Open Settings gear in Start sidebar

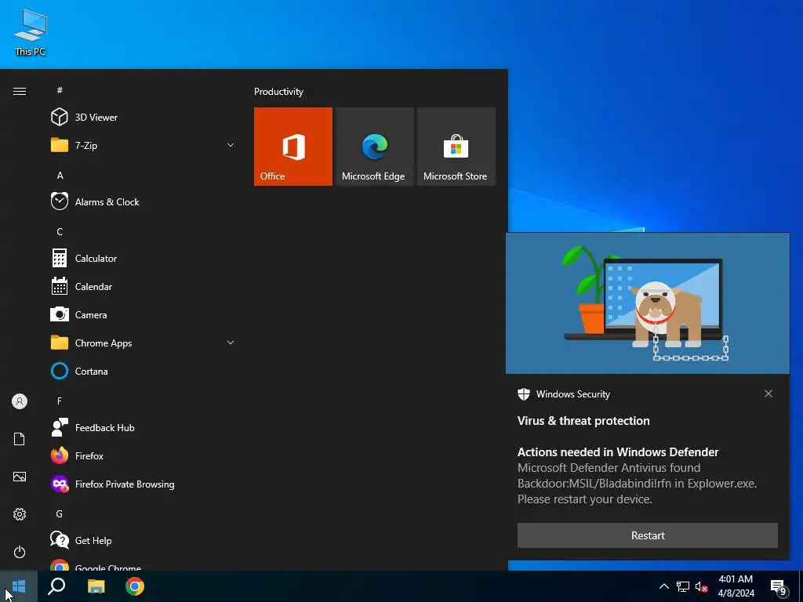click(x=20, y=514)
